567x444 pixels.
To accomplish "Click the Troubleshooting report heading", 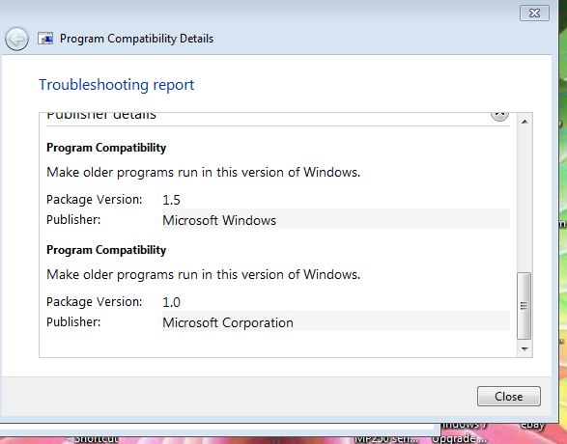I will pos(117,85).
